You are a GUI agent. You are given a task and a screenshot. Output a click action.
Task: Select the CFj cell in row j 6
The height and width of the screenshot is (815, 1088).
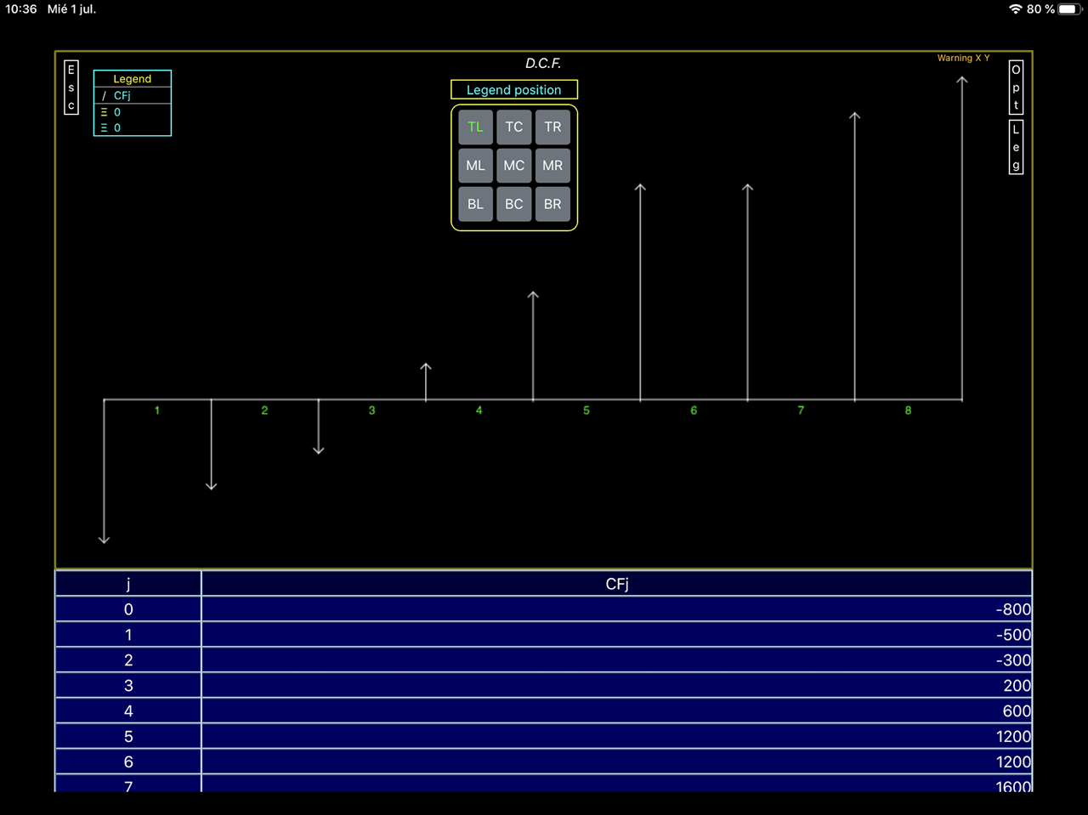[617, 762]
